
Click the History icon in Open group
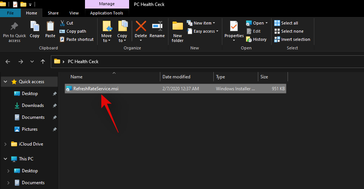tap(249, 39)
